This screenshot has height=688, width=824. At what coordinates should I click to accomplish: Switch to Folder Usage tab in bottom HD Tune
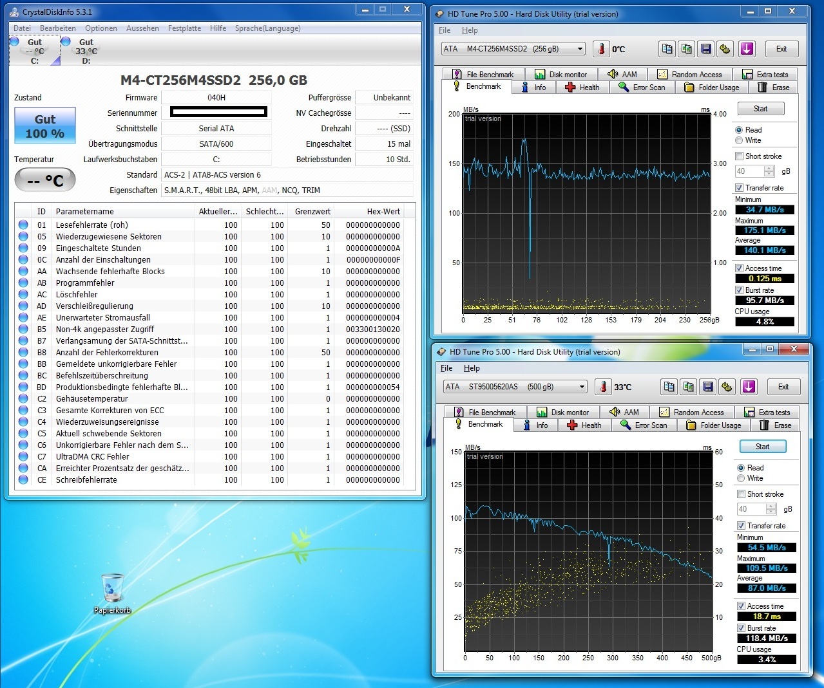coord(713,425)
